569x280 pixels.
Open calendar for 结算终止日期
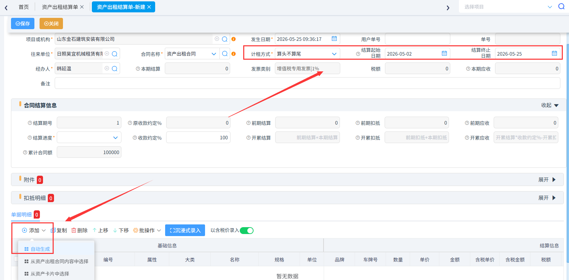click(554, 54)
